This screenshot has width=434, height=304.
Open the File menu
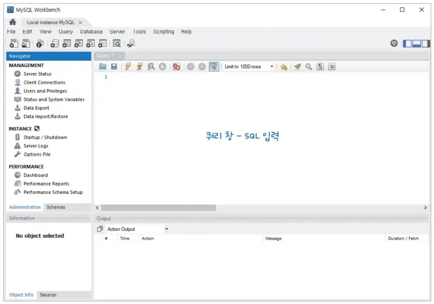(x=11, y=31)
